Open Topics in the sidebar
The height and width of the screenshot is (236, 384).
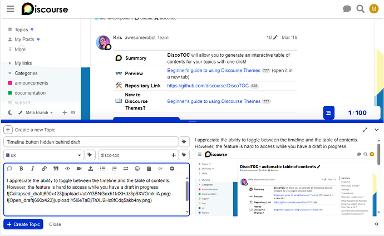(x=21, y=29)
